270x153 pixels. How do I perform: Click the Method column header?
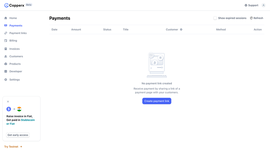pyautogui.click(x=221, y=30)
